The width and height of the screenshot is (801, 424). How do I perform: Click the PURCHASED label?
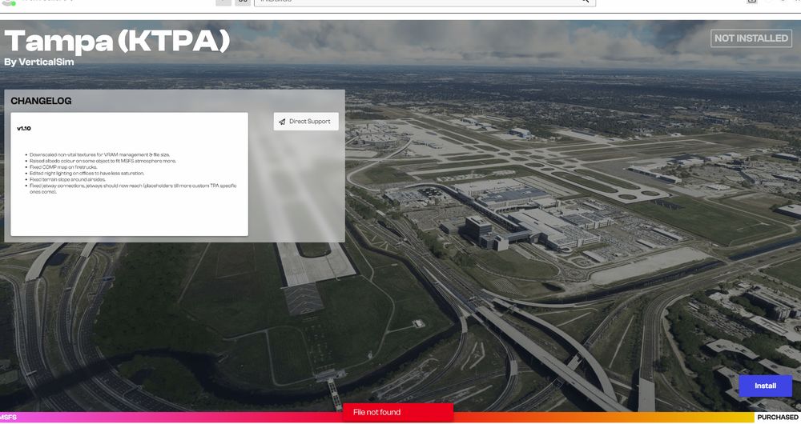(x=777, y=418)
